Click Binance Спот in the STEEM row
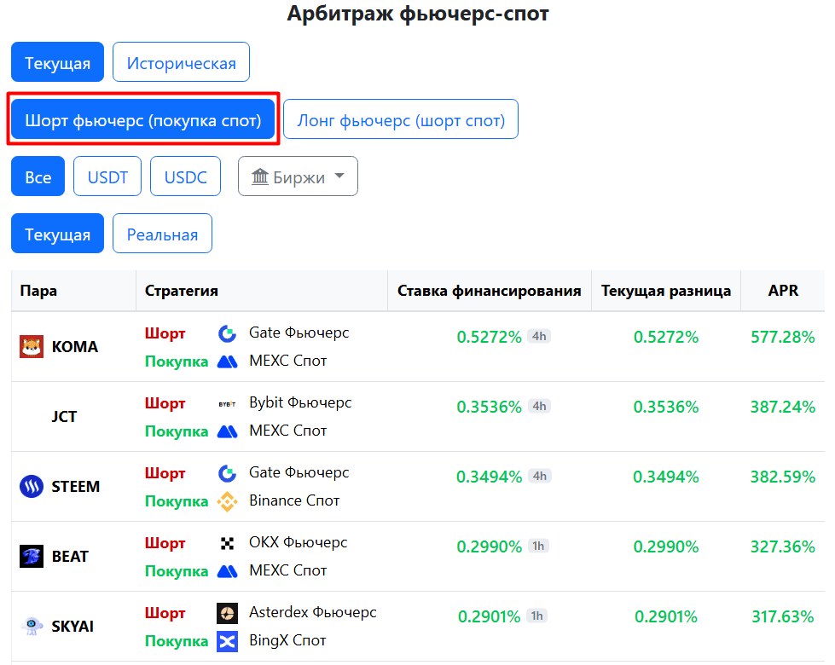Image resolution: width=835 pixels, height=665 pixels. tap(294, 500)
